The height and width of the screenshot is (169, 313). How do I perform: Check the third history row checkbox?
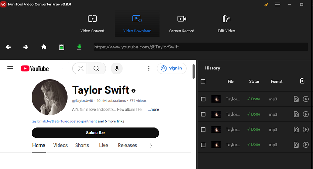tap(203, 130)
